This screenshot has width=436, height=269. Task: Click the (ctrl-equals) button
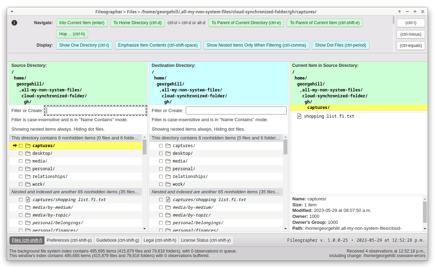(x=411, y=46)
